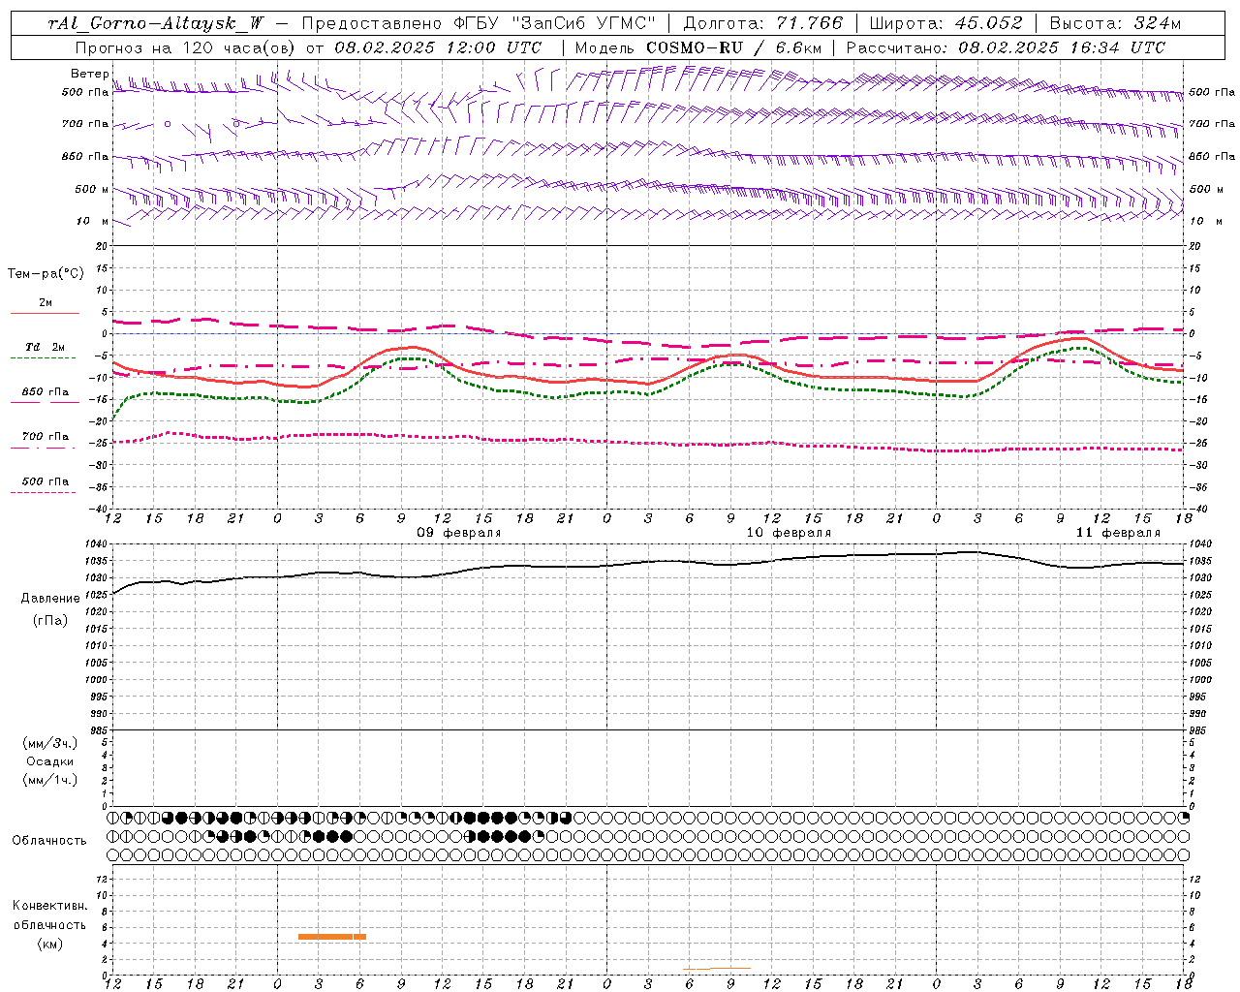Click the 'Прогноз на 120 часа(ов)' forecast text
Viewport: 1240px width, 992px height.
[185, 46]
